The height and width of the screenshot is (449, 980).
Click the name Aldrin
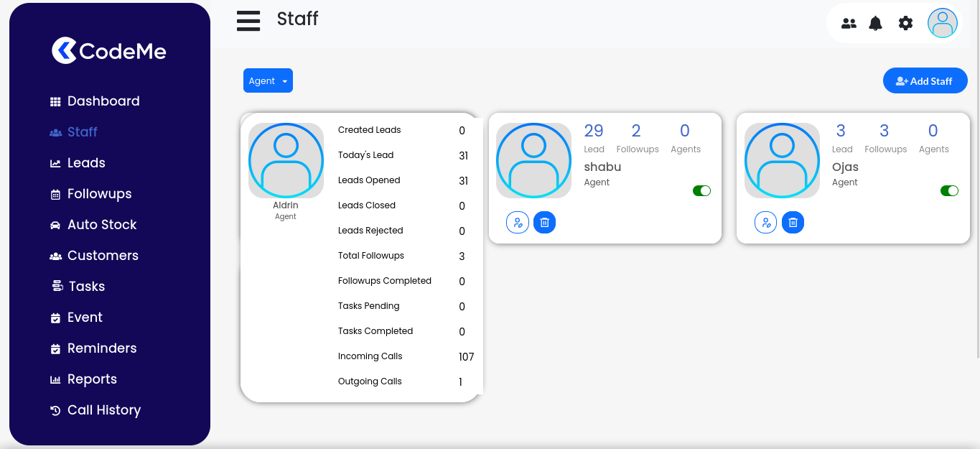point(286,205)
